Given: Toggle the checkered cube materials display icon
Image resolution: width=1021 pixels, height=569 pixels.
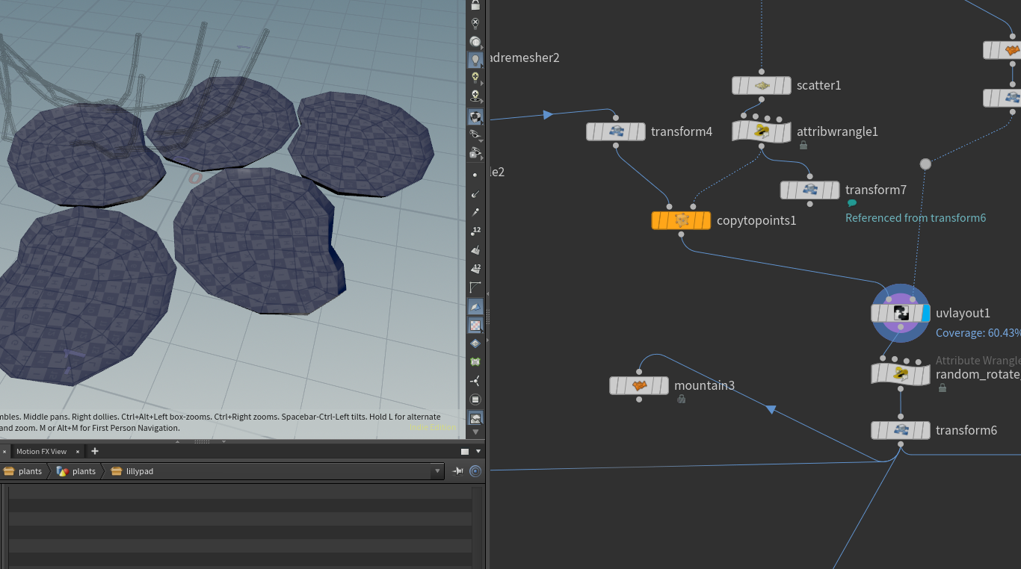Looking at the screenshot, I should point(475,116).
